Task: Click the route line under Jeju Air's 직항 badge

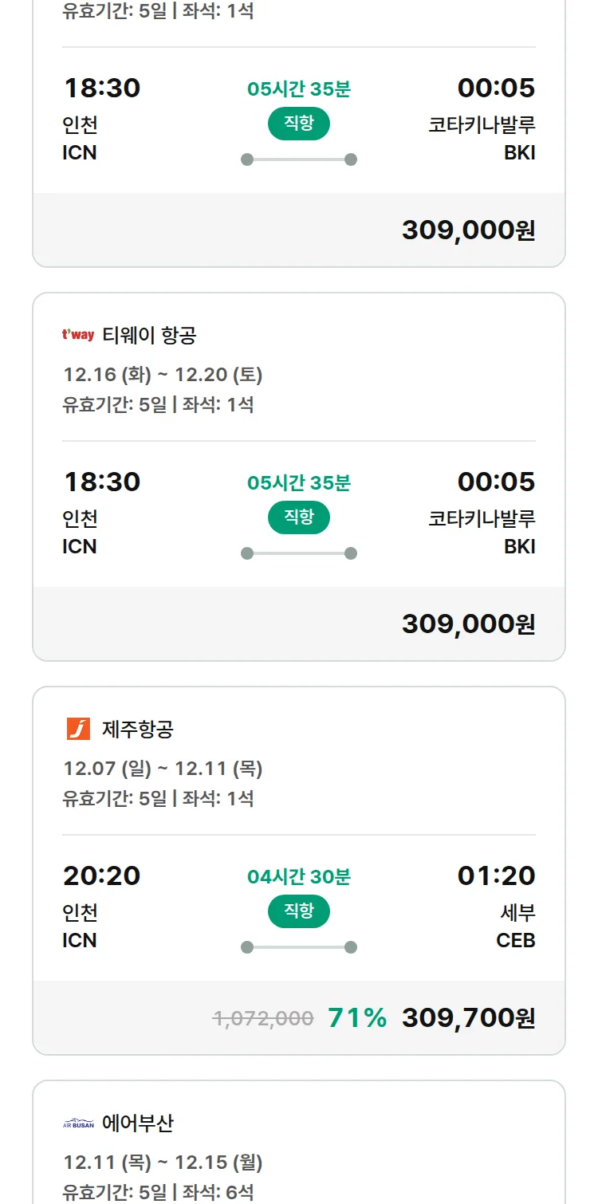Action: (298, 947)
